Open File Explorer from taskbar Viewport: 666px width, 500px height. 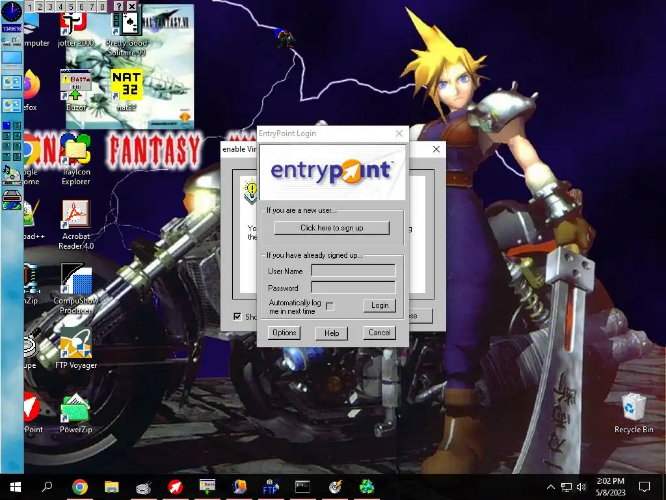point(112,487)
